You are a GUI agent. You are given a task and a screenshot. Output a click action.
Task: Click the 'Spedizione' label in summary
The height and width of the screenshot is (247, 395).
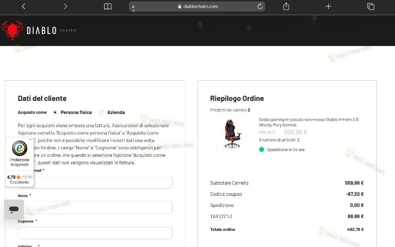[x=222, y=205]
